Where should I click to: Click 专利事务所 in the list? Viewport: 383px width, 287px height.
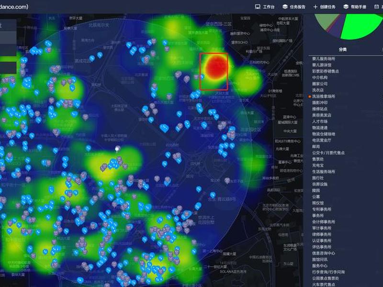[322, 210]
